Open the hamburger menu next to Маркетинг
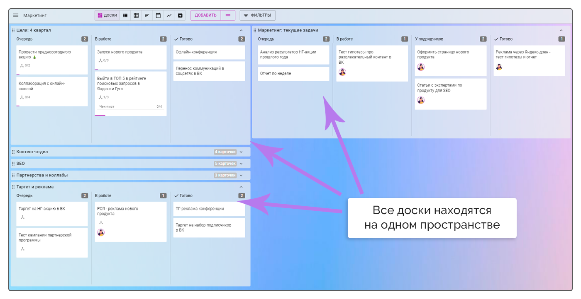Image resolution: width=581 pixels, height=299 pixels. click(x=16, y=15)
